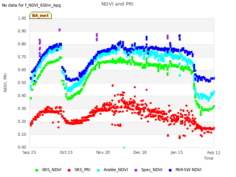
Task: Click the 0.30 y-axis tick label
Action: tap(22, 109)
